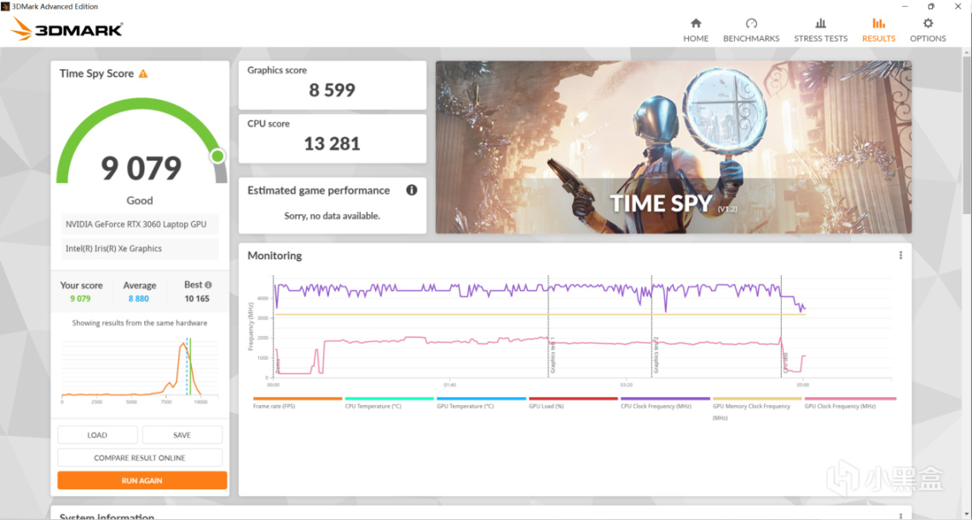Image resolution: width=972 pixels, height=520 pixels.
Task: Click the 3DMark logo
Action: pos(67,29)
